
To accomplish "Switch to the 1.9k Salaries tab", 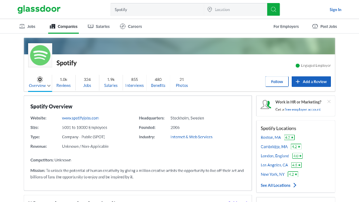I will pyautogui.click(x=111, y=82).
